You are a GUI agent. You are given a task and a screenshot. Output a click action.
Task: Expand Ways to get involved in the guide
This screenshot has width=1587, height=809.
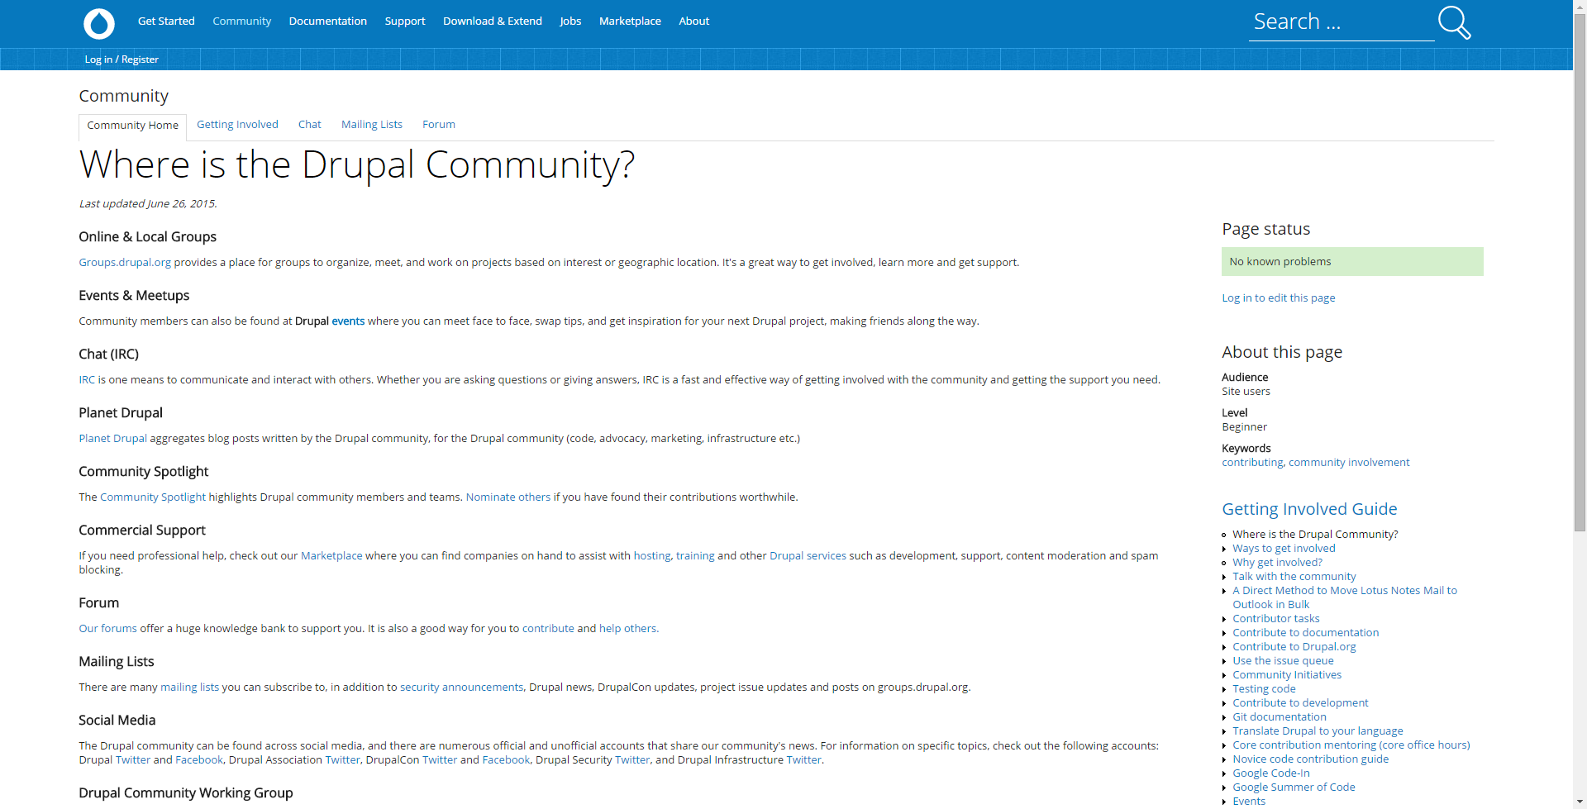click(1284, 548)
